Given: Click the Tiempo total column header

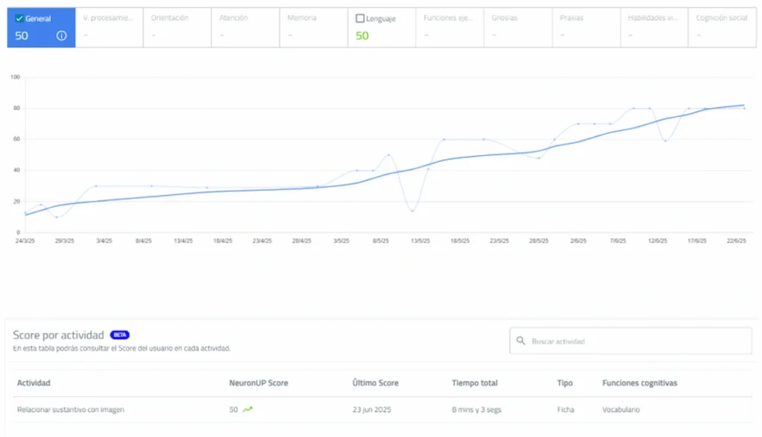Looking at the screenshot, I should (x=475, y=383).
